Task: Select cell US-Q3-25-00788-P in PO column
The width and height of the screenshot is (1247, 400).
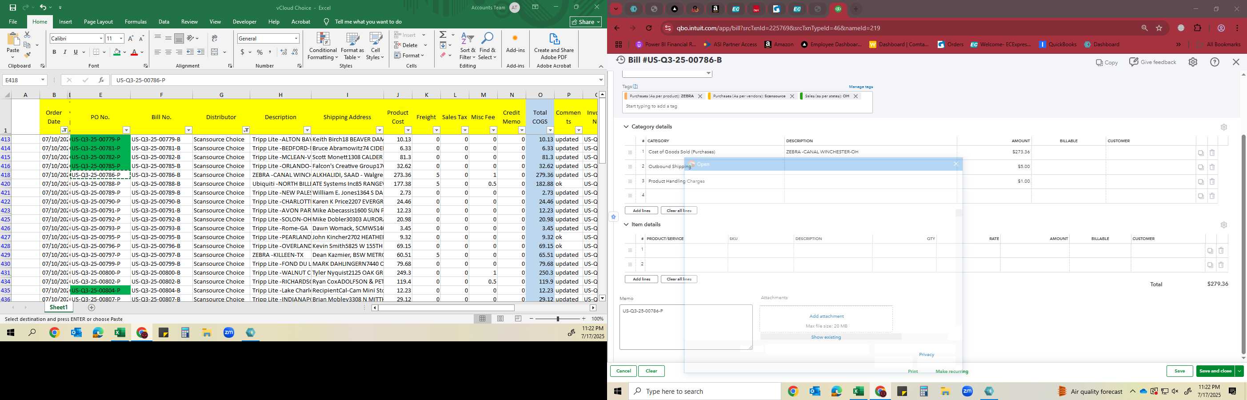Action: (100, 184)
